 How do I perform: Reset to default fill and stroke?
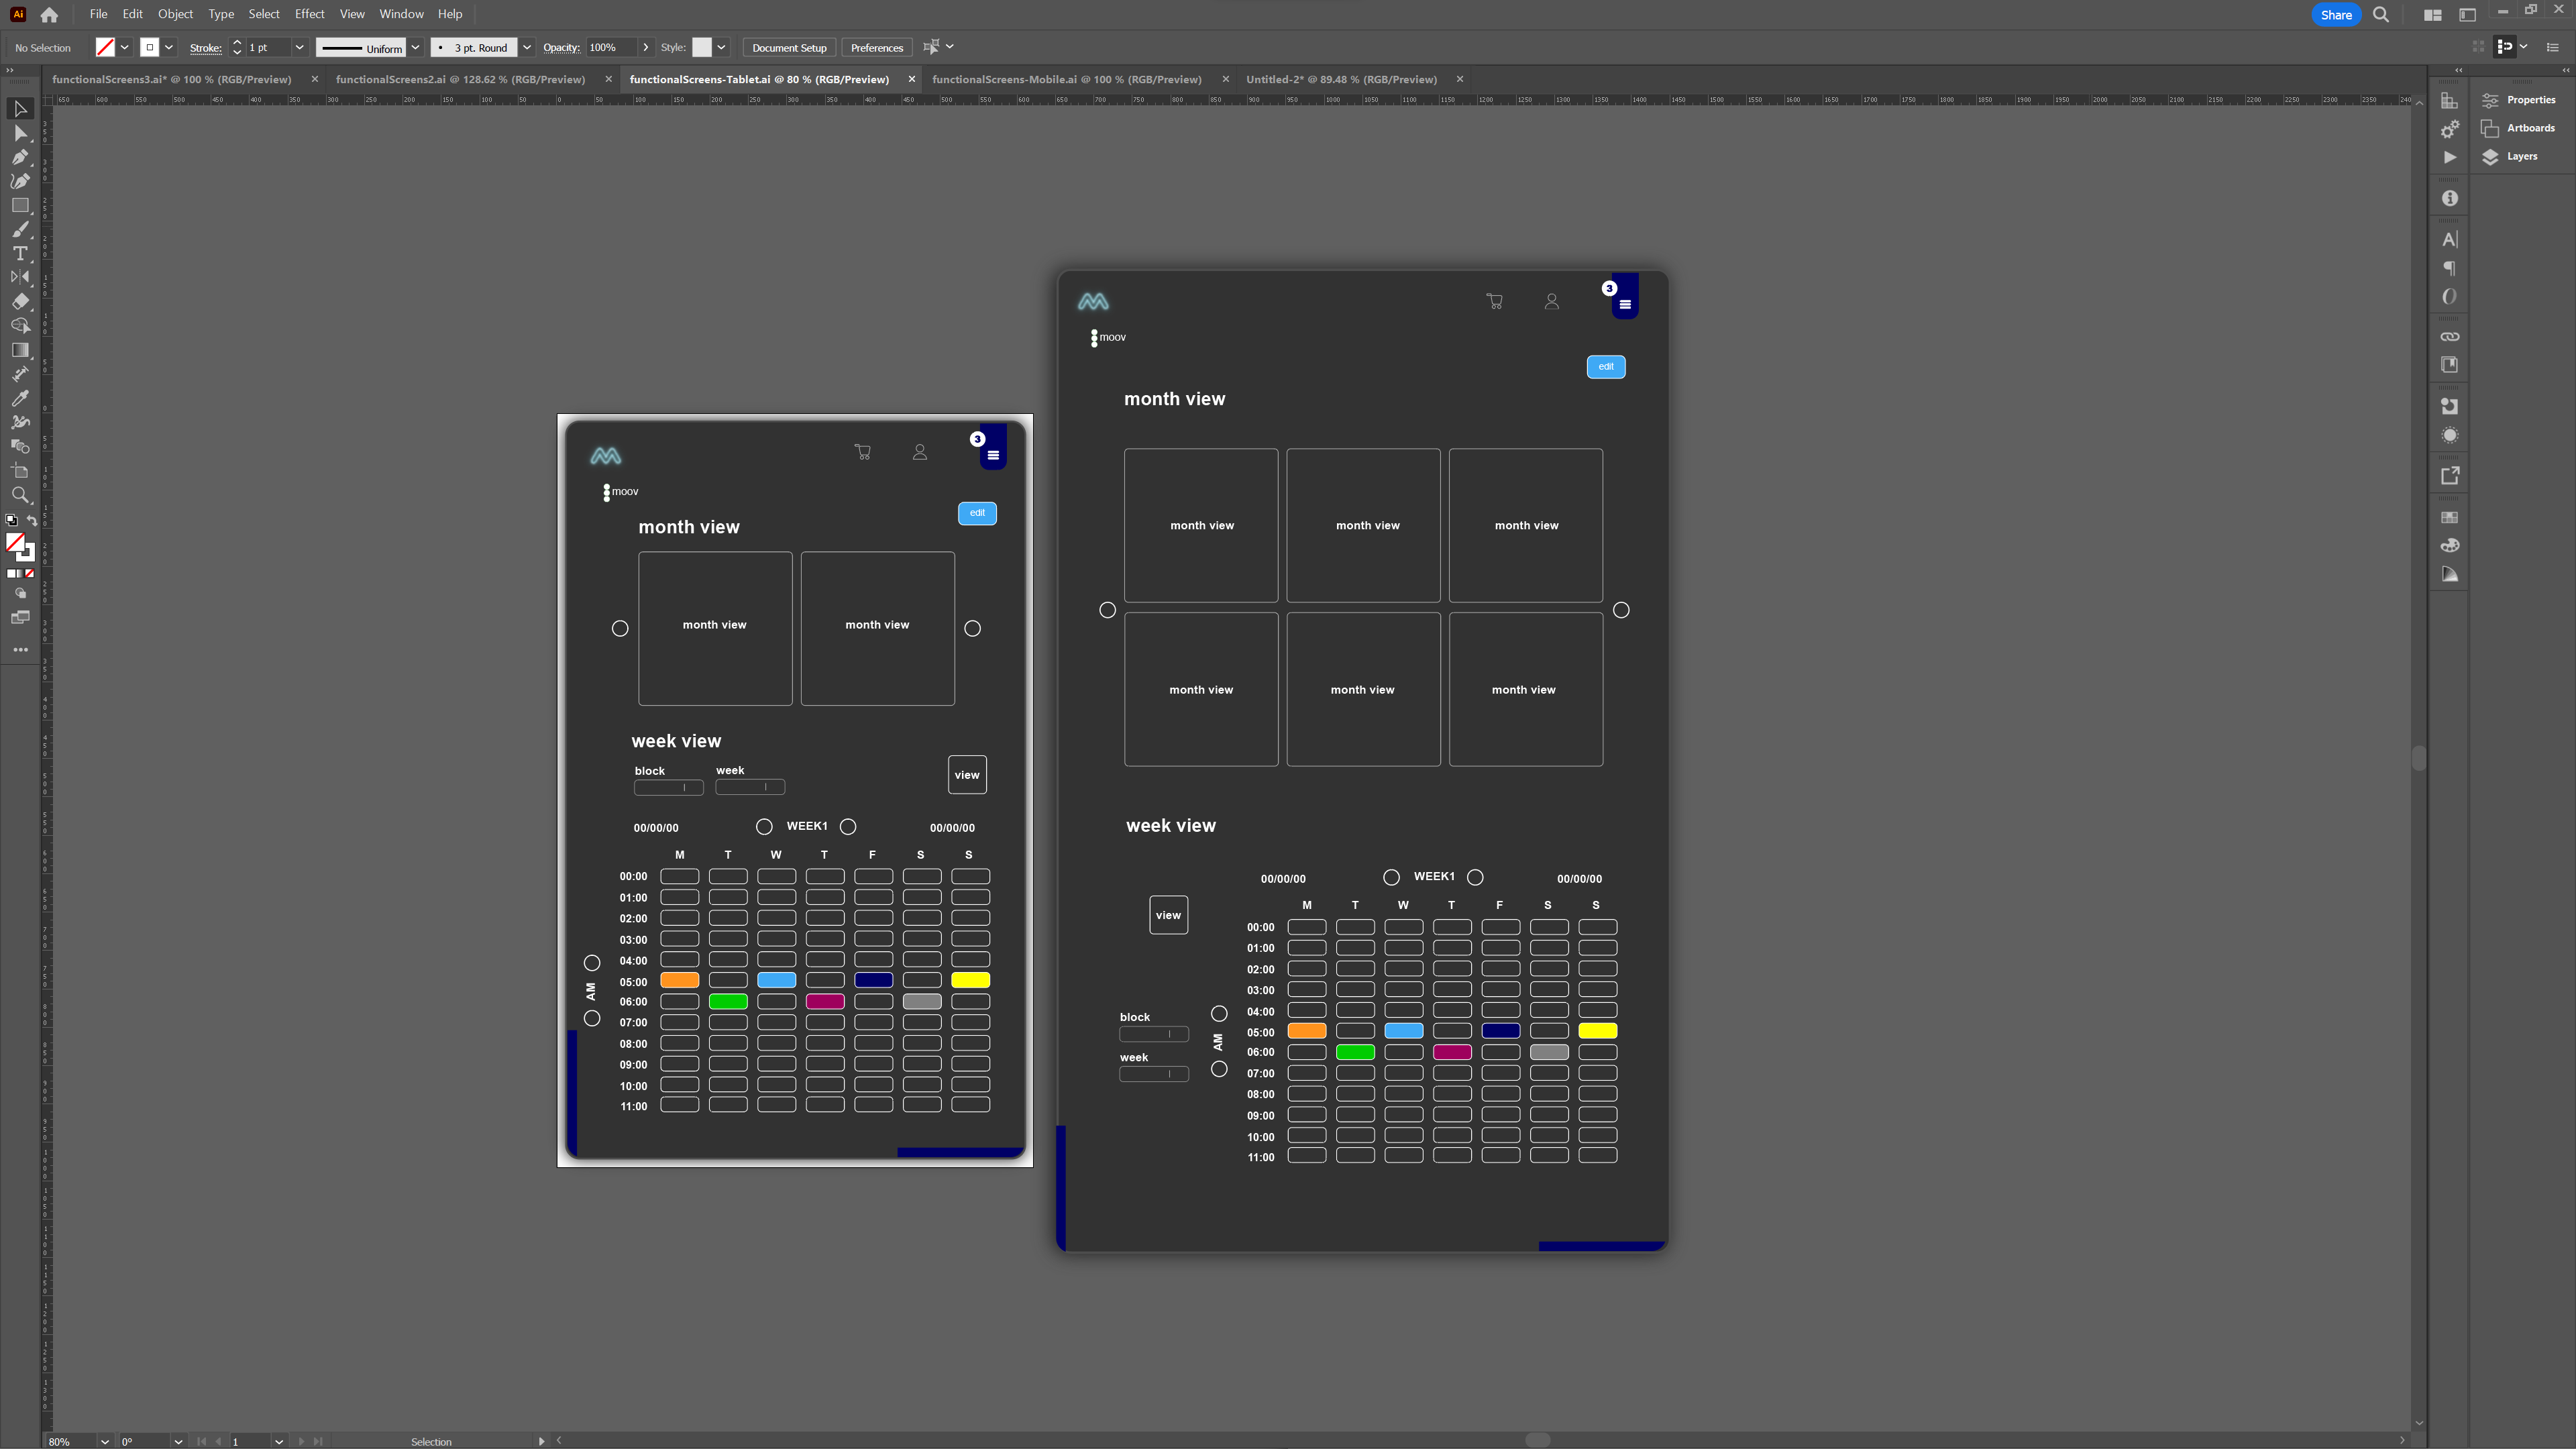pyautogui.click(x=11, y=520)
